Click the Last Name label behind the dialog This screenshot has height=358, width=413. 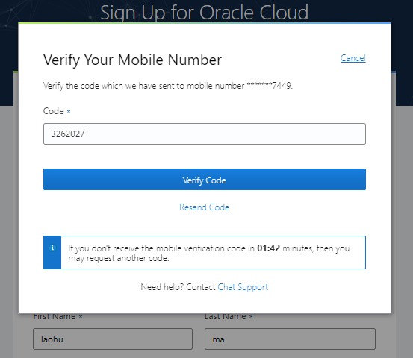pos(226,316)
